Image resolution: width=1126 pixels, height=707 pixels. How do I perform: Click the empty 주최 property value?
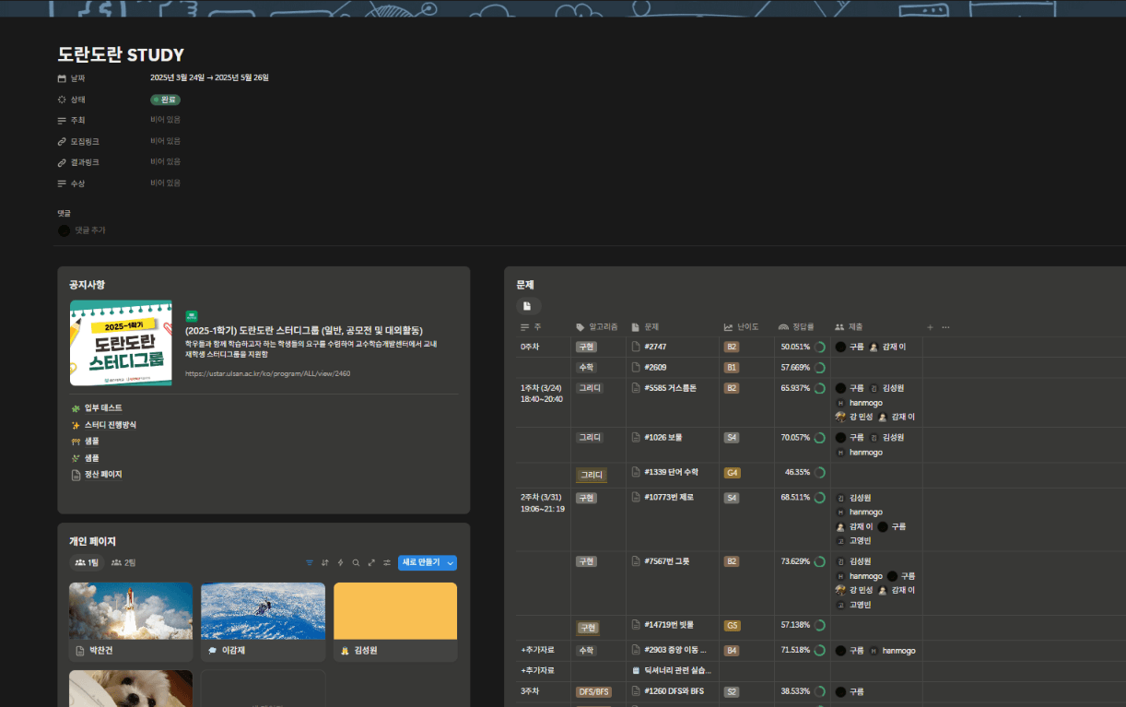pos(166,120)
